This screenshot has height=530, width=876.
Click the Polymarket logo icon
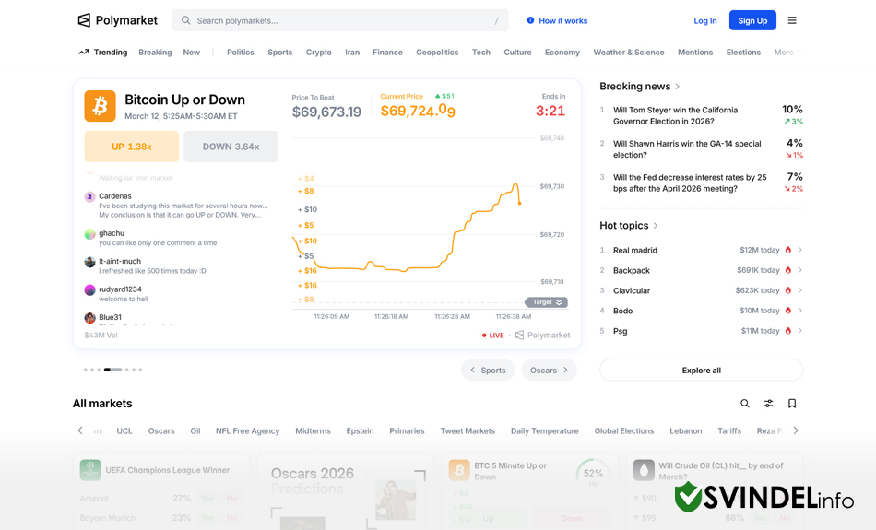tap(84, 20)
